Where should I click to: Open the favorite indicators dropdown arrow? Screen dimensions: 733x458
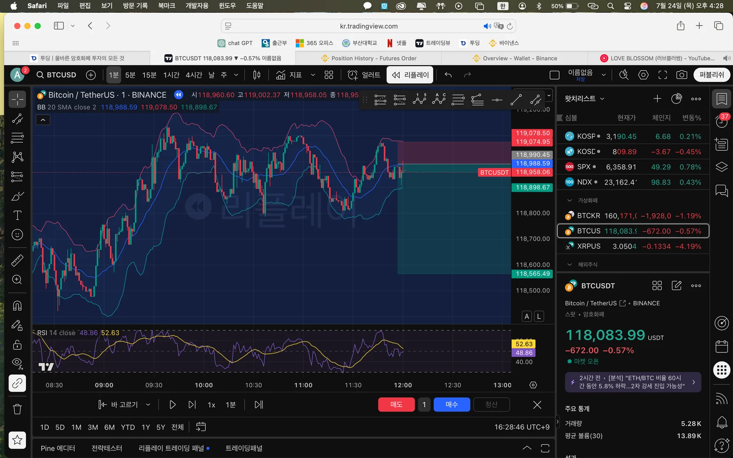[x=313, y=75]
